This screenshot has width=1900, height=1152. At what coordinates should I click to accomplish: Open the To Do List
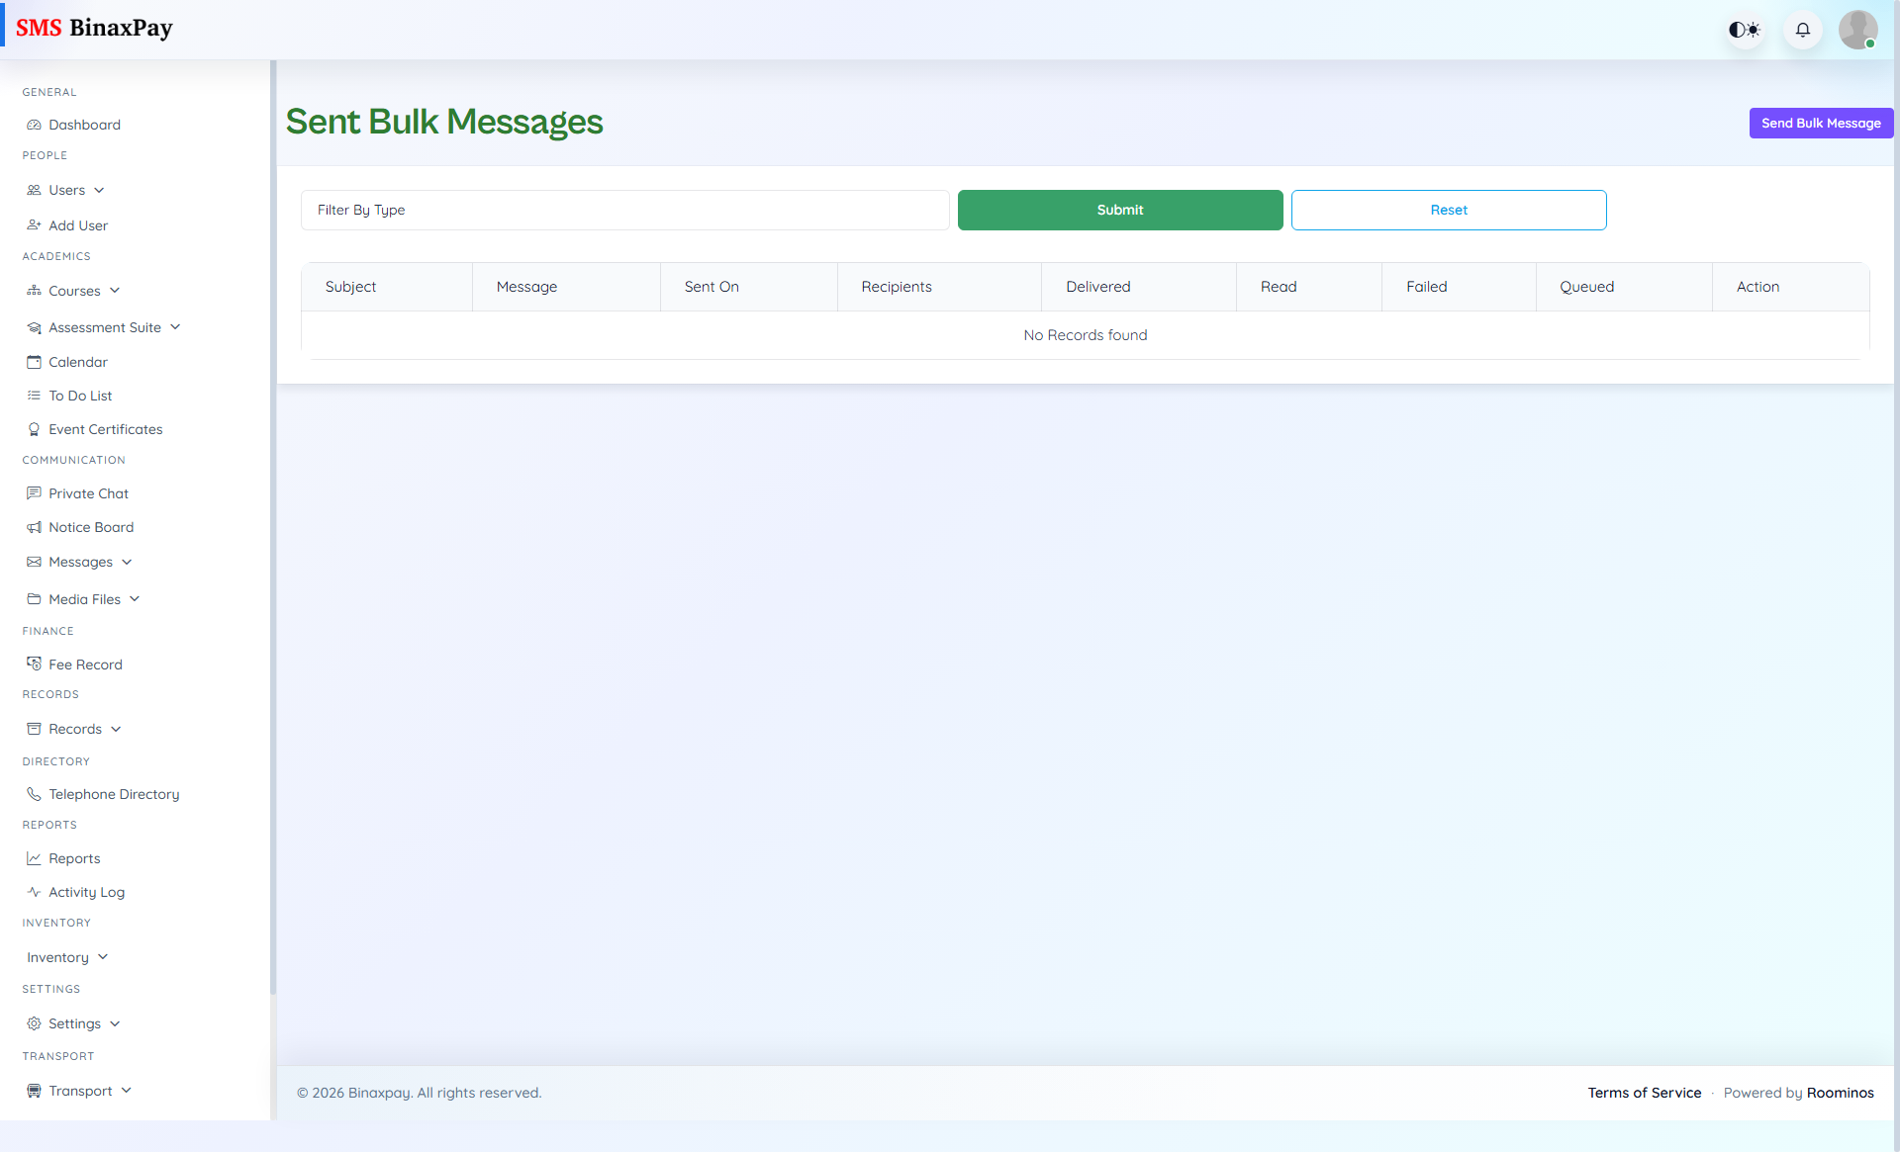pyautogui.click(x=79, y=396)
